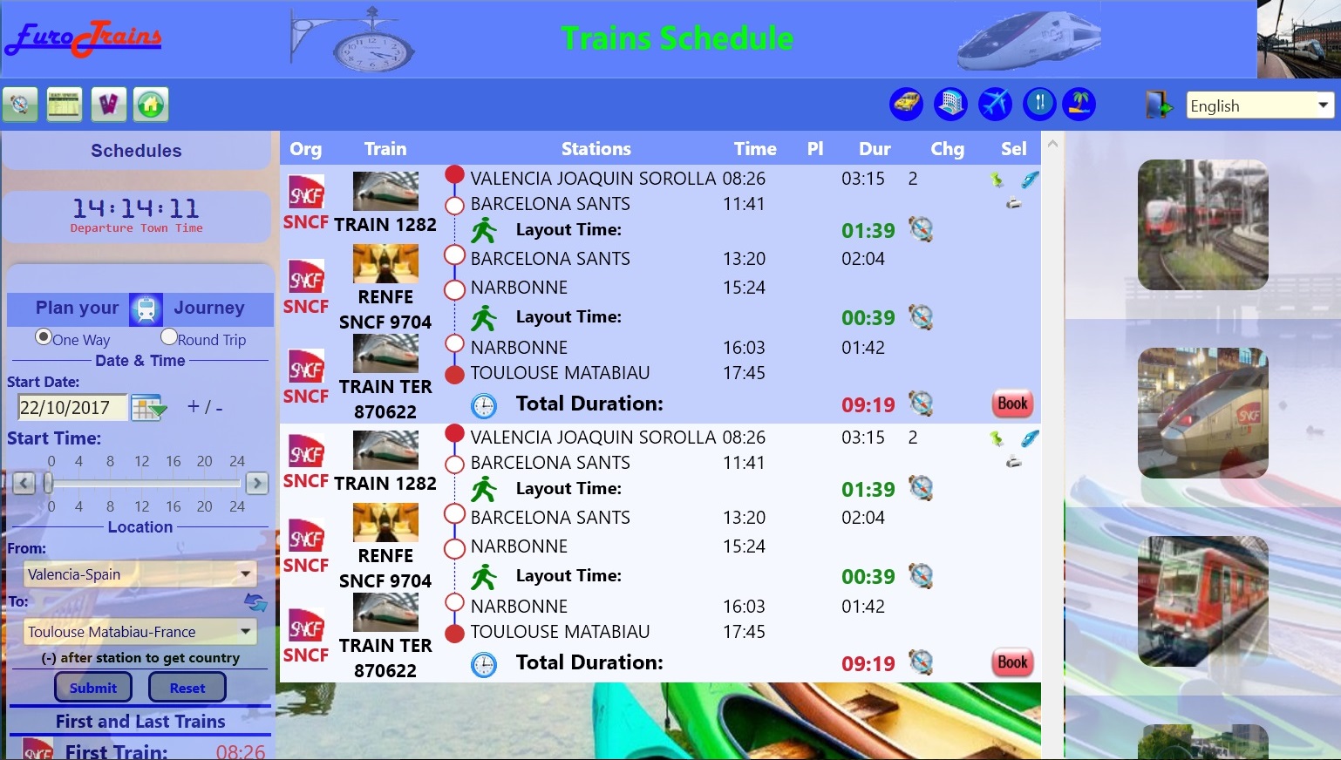Click RENFE SNCF 9704 in second itinerary

385,568
